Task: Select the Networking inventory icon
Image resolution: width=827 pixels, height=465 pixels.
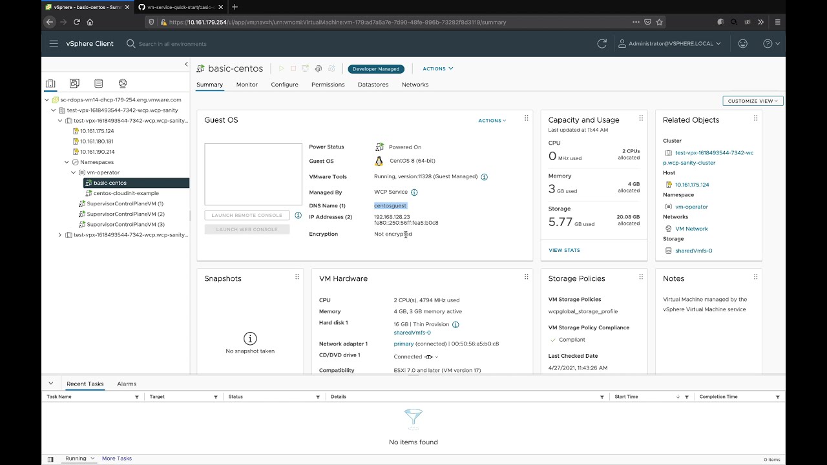Action: click(123, 83)
